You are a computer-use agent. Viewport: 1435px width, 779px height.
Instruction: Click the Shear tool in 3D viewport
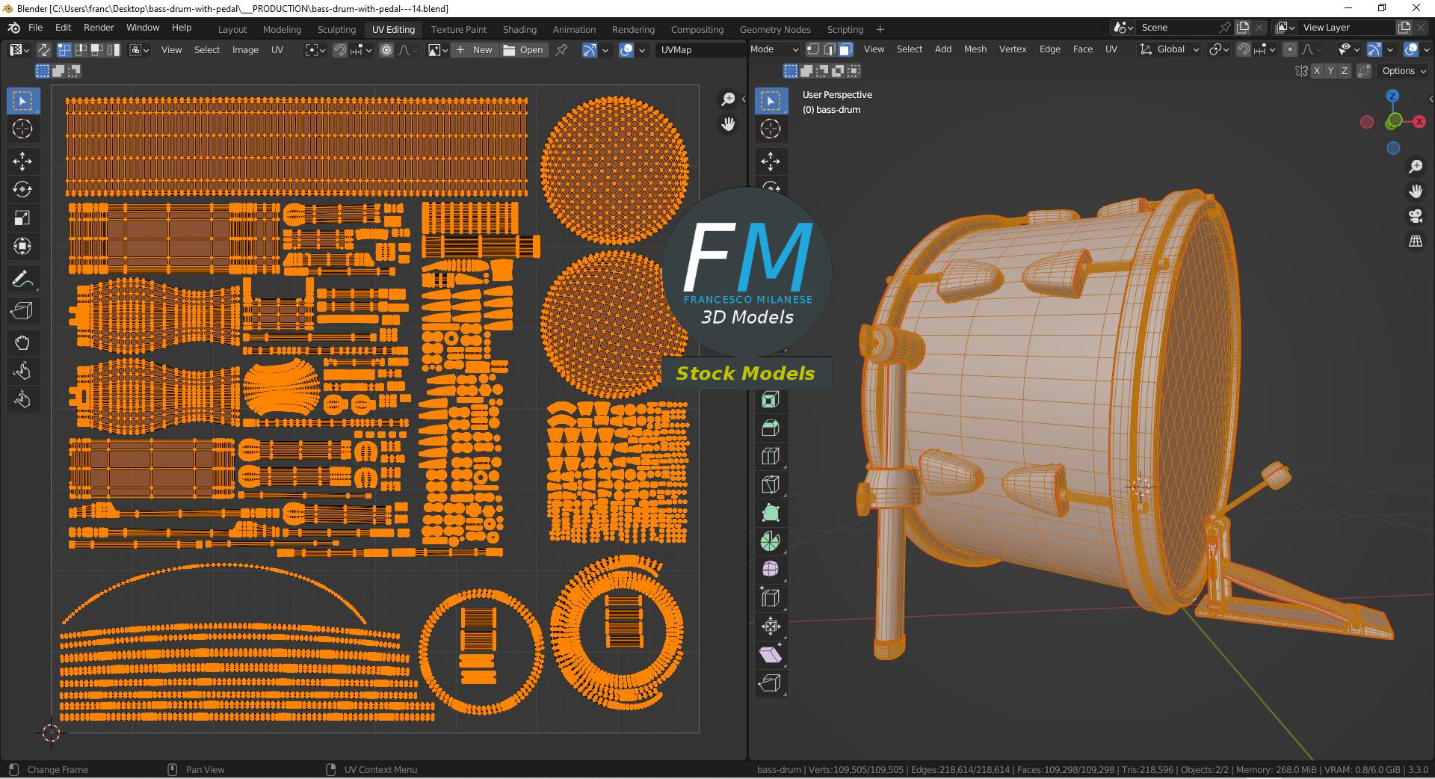771,655
